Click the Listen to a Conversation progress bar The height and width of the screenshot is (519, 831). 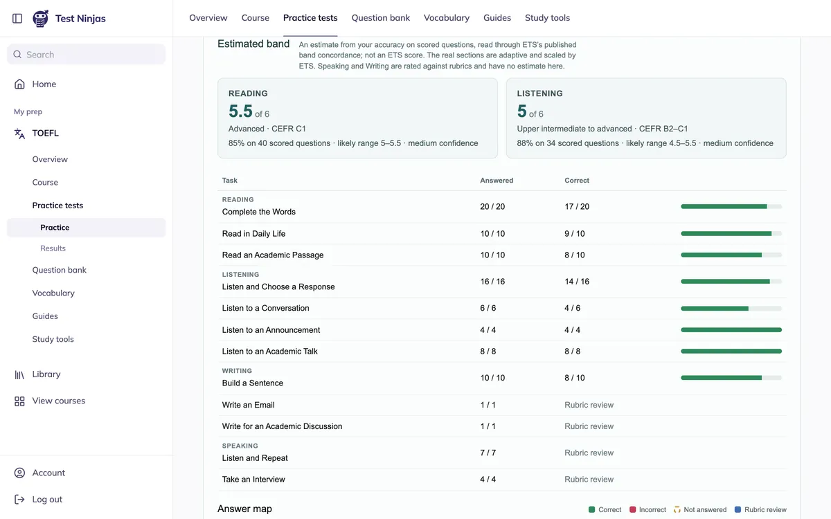pos(731,309)
